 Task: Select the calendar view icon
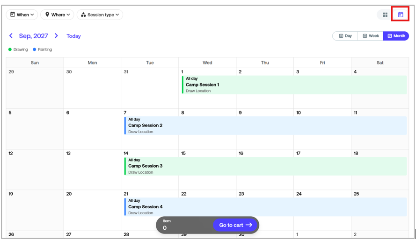click(401, 15)
